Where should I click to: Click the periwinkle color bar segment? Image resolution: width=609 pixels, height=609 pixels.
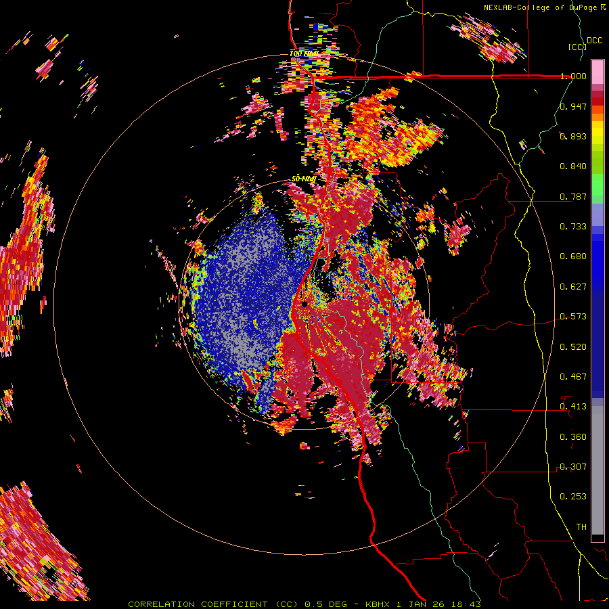[x=597, y=215]
